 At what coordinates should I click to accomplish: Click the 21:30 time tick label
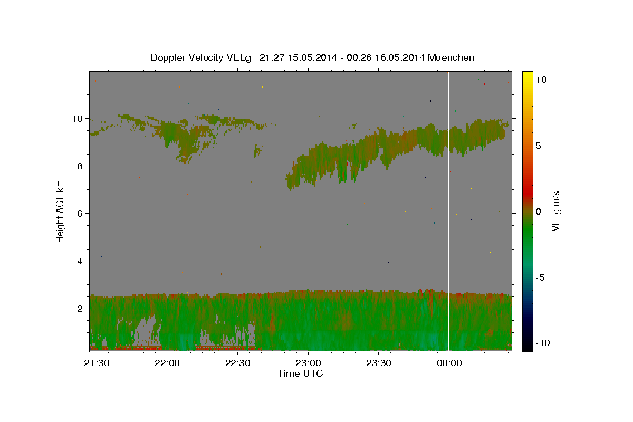coord(97,363)
